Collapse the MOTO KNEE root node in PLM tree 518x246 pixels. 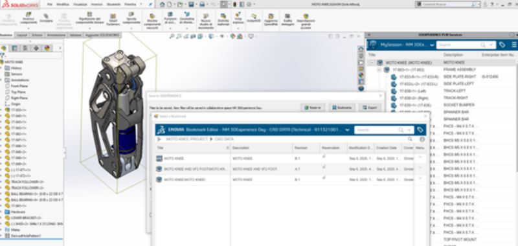point(372,62)
